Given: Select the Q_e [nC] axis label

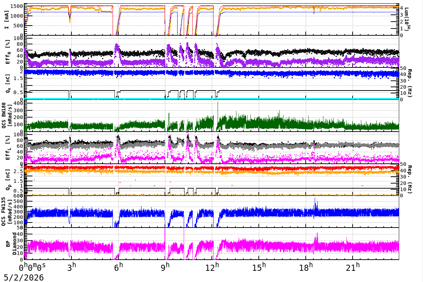Looking at the screenshot, I should pyautogui.click(x=8, y=84).
